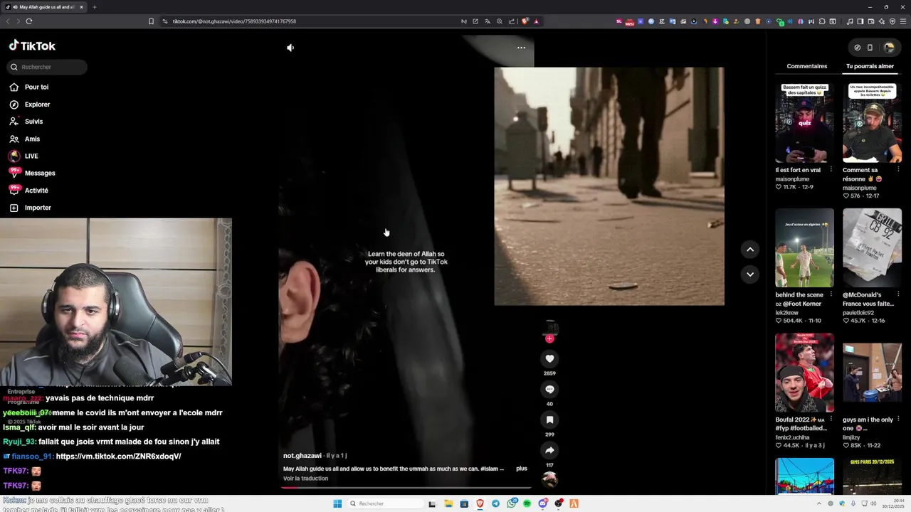Follow creator with the red plus badge
Image resolution: width=911 pixels, height=512 pixels.
(549, 338)
